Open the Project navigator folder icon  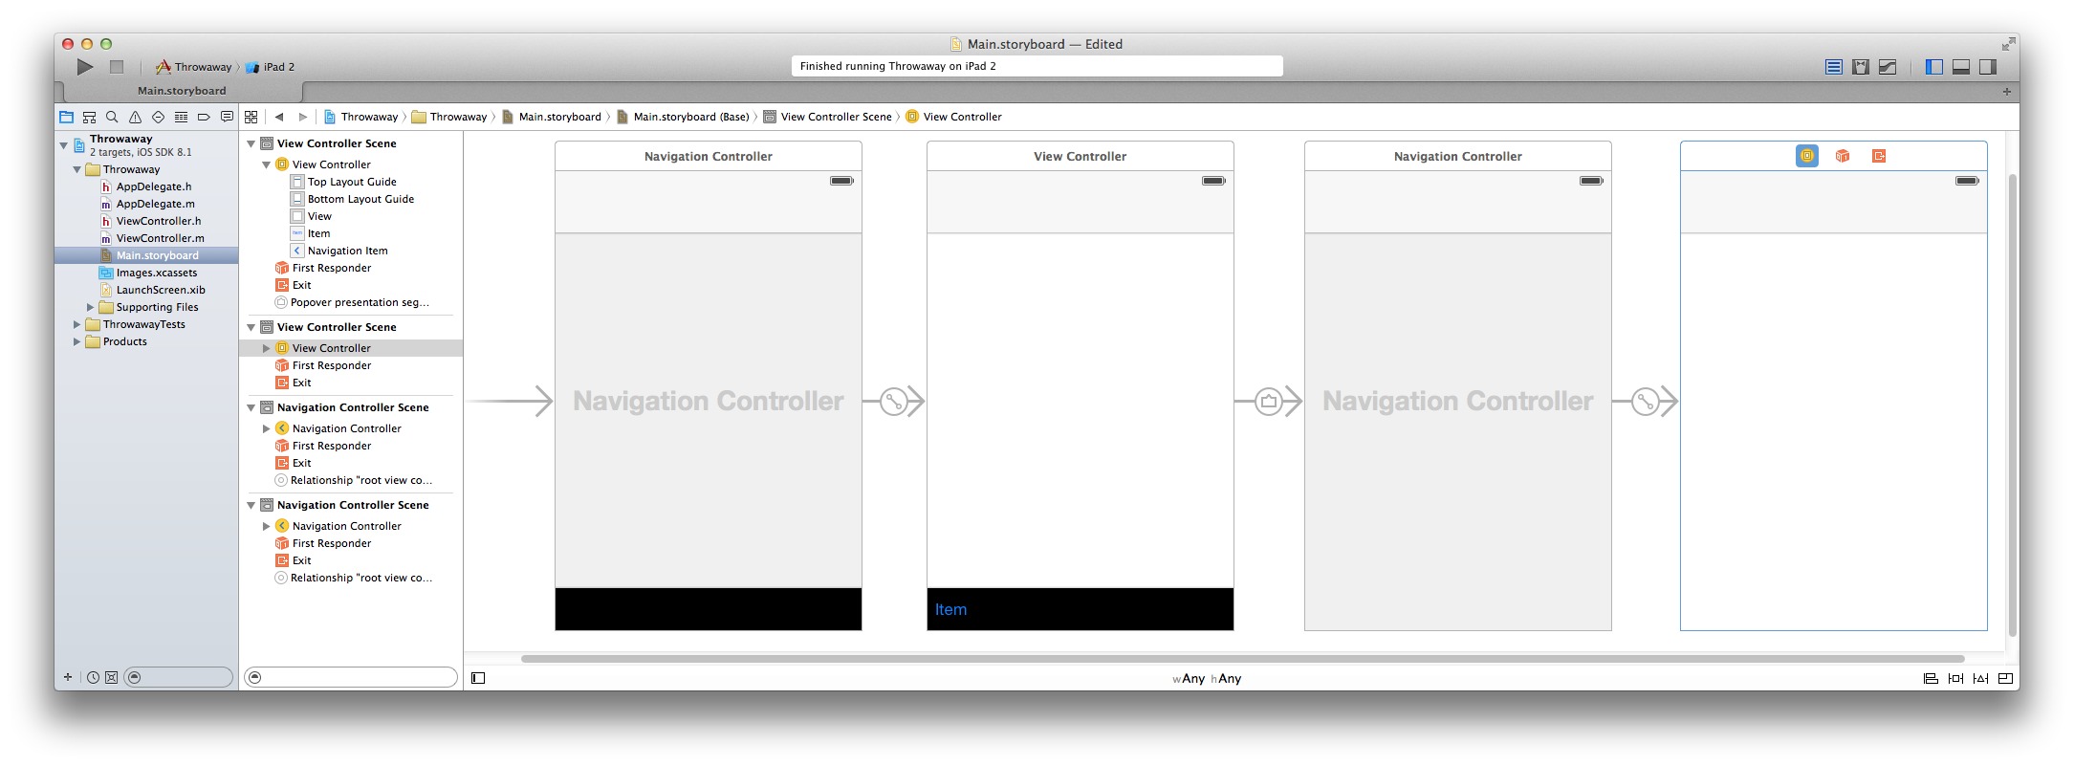tap(66, 117)
